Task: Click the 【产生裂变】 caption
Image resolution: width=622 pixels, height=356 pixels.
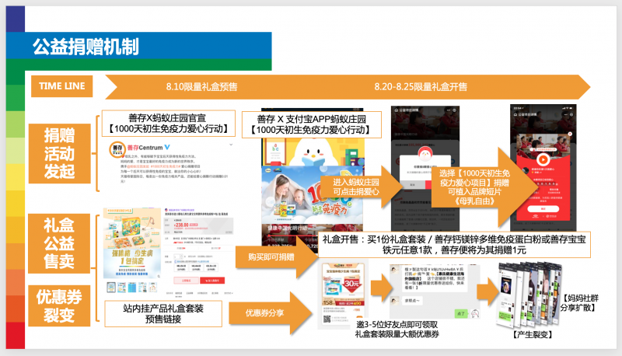Action: [x=533, y=334]
